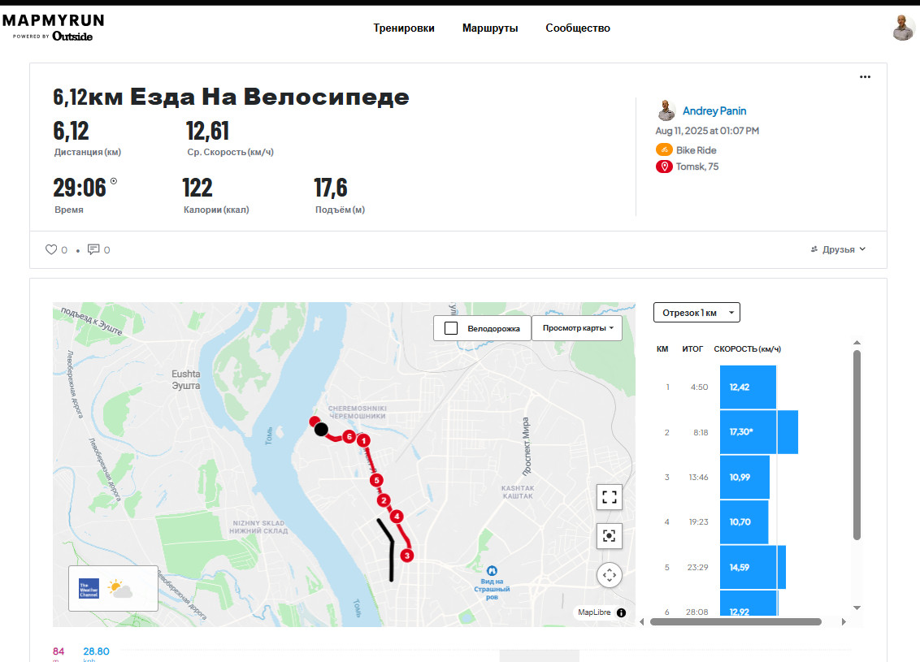Click kilometer marker 3 on the route
Screen dimensions: 920x662
[406, 556]
